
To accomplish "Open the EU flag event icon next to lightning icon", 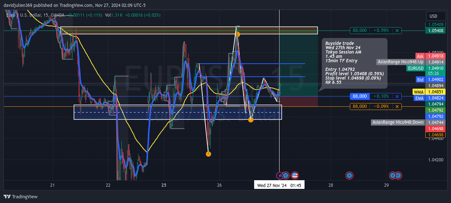I will coord(286,175).
